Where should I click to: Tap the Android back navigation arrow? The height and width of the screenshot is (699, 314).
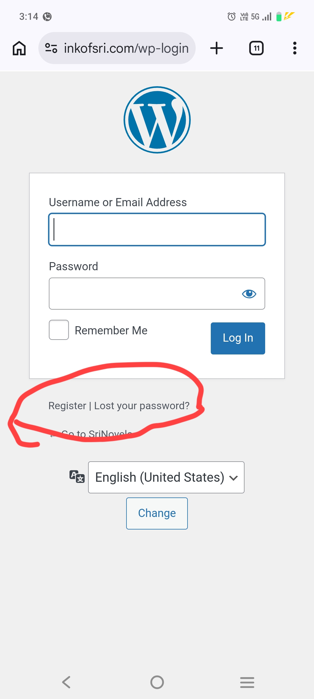pos(67,682)
